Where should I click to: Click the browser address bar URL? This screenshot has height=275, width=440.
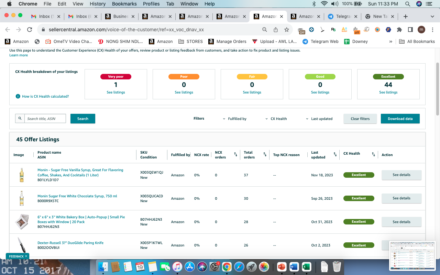[x=126, y=30]
